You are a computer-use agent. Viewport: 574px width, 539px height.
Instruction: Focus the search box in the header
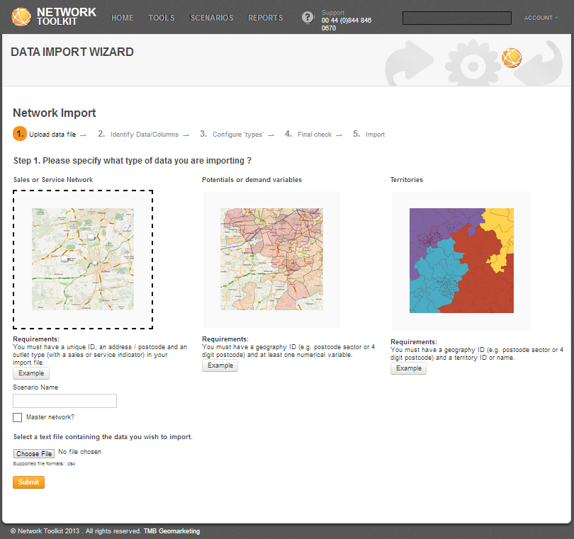(x=456, y=18)
